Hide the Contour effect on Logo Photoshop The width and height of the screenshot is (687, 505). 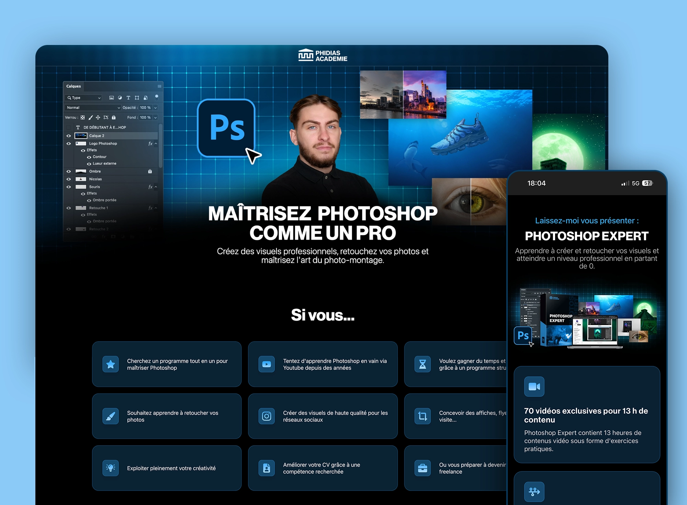click(x=89, y=157)
